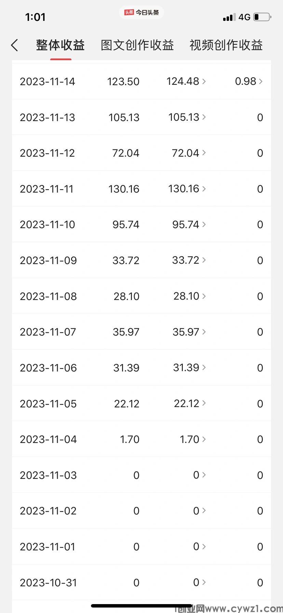Open 31.39 details for 2023-11-06
This screenshot has width=283, height=613.
[190, 368]
